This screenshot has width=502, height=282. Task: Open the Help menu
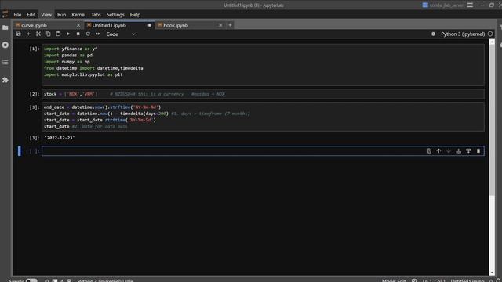135,15
